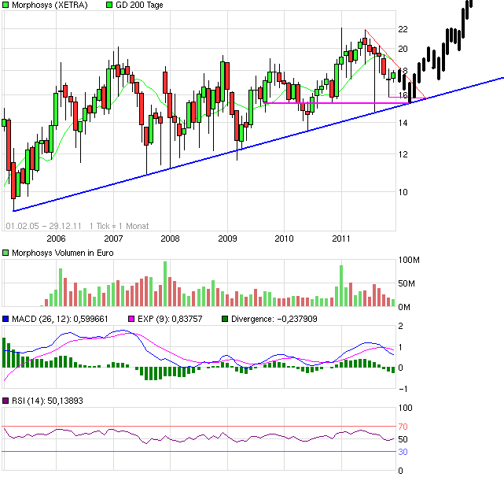
Task: Click the Morphosys Volumen in Euro legend square
Action: click(6, 253)
